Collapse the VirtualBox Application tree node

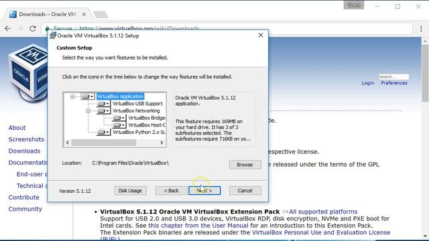pyautogui.click(x=72, y=96)
